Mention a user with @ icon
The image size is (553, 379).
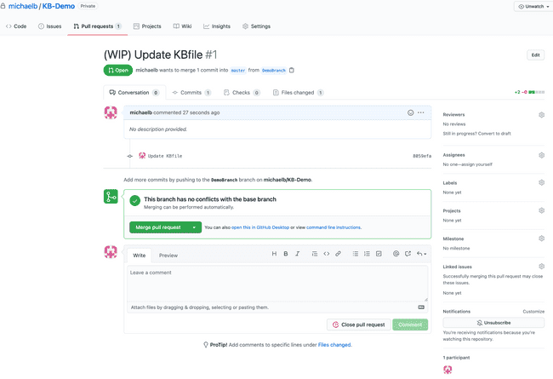tap(396, 254)
